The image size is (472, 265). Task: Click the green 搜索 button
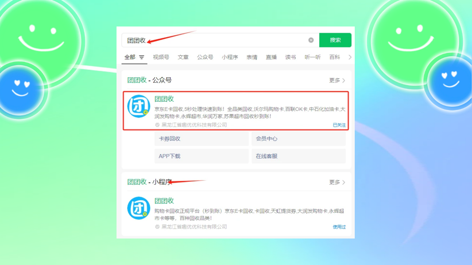pyautogui.click(x=335, y=40)
